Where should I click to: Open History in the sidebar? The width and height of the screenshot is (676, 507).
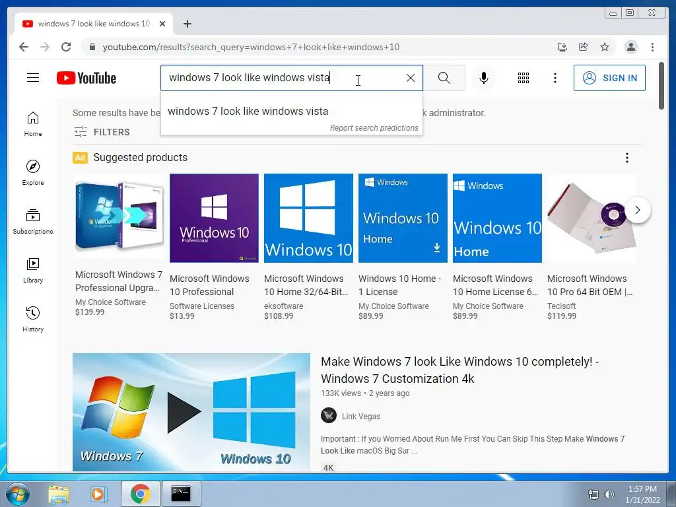[33, 319]
